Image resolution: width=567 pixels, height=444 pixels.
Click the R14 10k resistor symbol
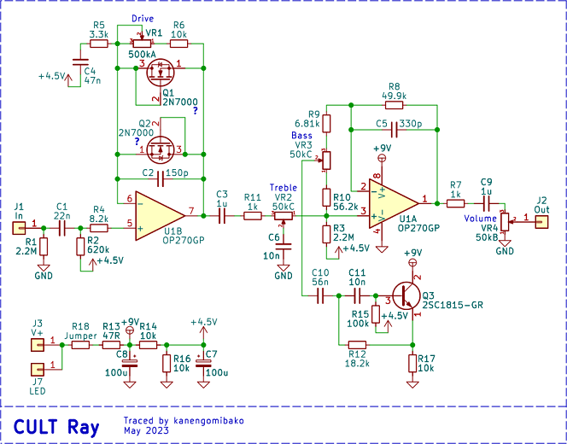[149, 345]
